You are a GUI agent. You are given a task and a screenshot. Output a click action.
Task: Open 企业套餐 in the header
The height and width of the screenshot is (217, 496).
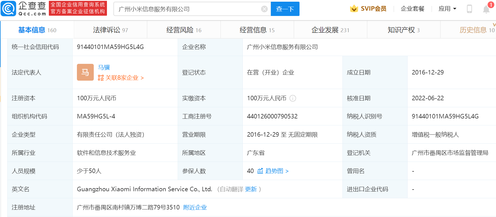(412, 9)
